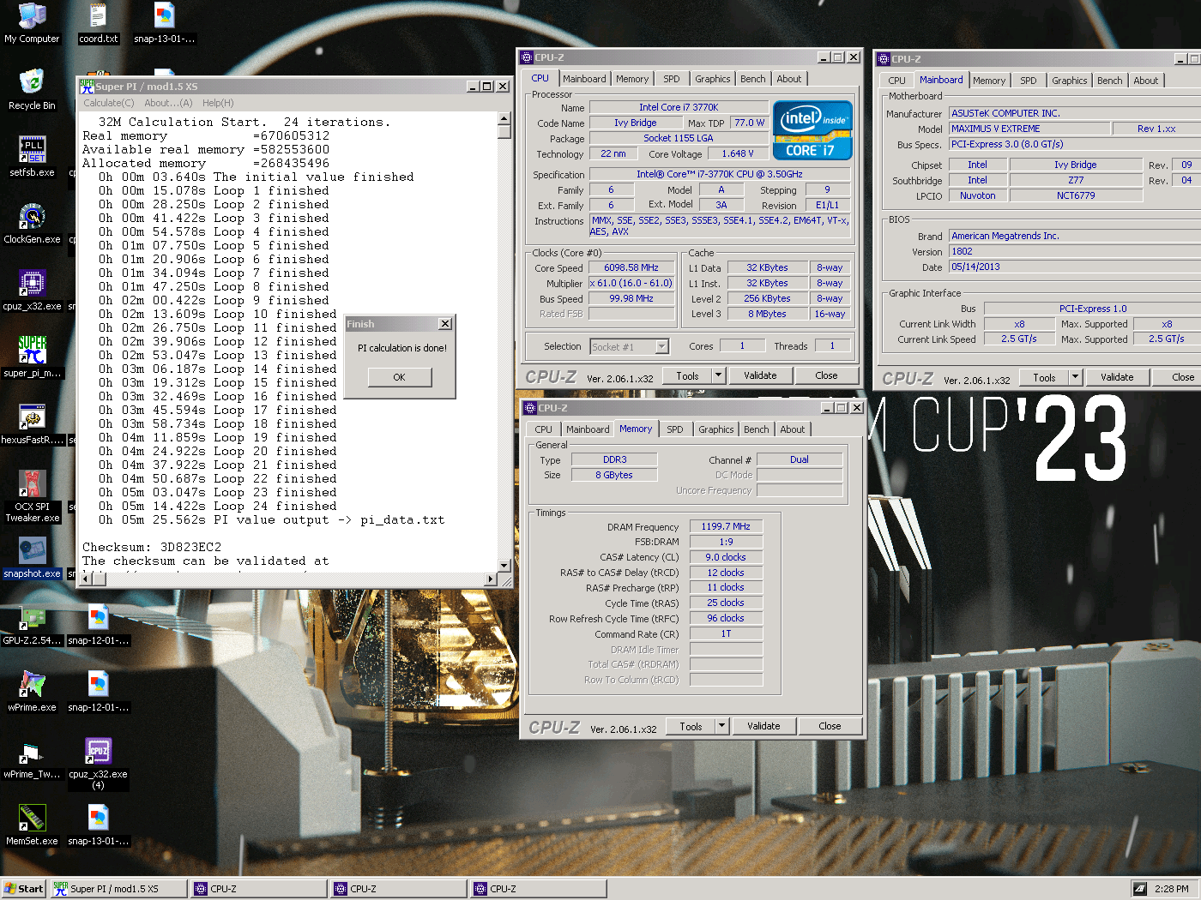The image size is (1201, 900).
Task: Switch to the SPD tab in CPU-Z Memory window
Action: [x=675, y=429]
